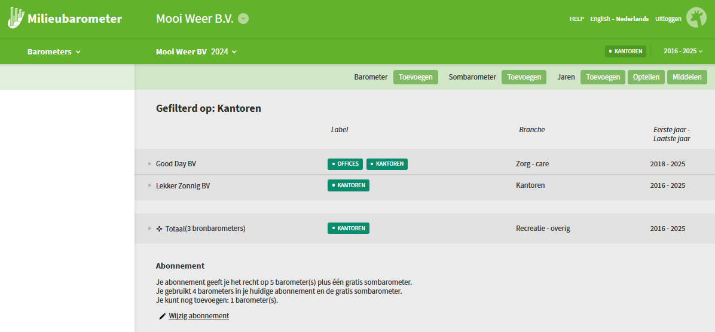Click the Totaal sombarometer cross icon
Screen dimensions: 715x332
pyautogui.click(x=159, y=229)
